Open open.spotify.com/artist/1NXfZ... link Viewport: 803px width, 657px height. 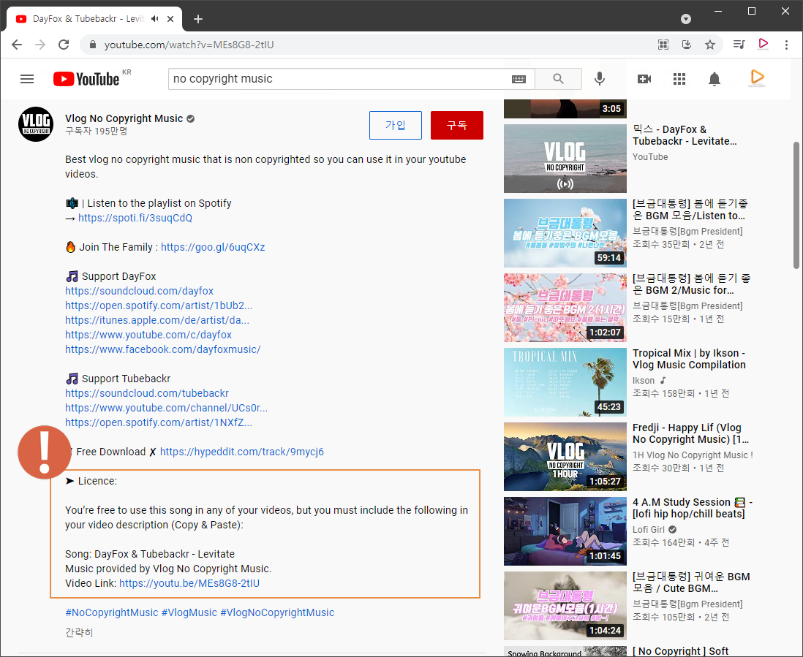coord(159,422)
